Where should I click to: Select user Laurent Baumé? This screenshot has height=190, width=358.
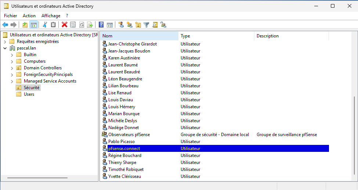[123, 65]
